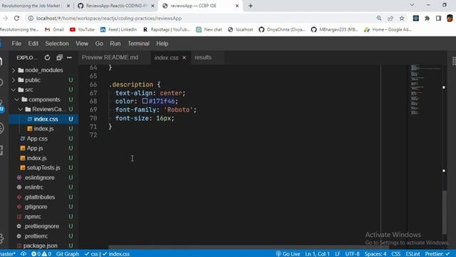Click the css | index.css status item
The height and width of the screenshot is (257, 456).
point(107,254)
